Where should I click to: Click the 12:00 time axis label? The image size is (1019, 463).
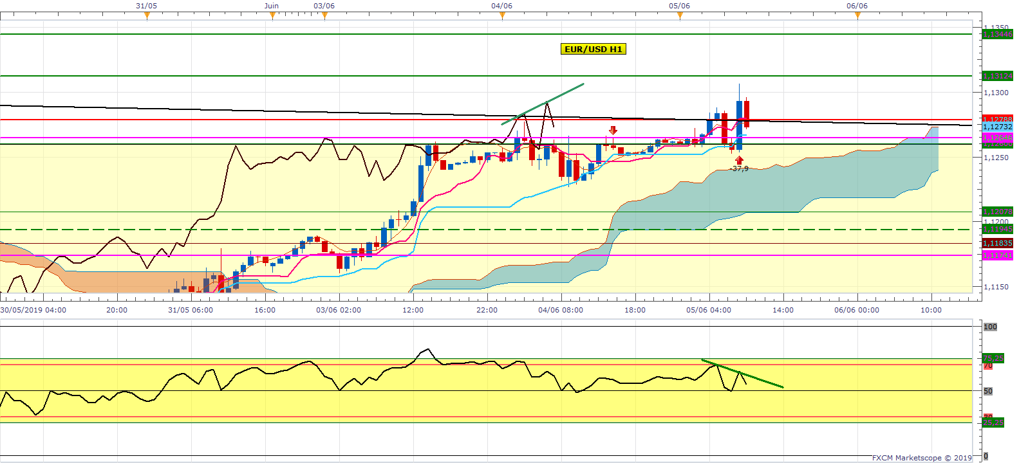[x=413, y=310]
